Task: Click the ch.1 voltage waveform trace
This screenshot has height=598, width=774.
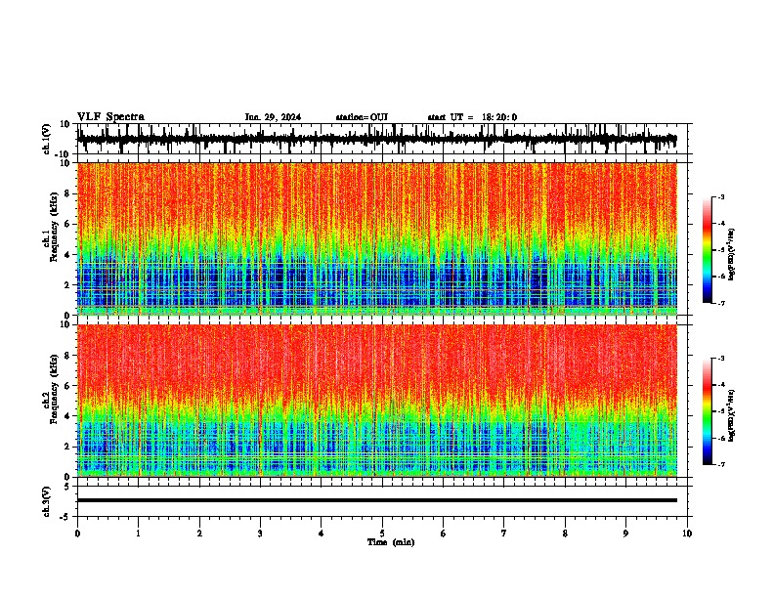Action: 376,139
